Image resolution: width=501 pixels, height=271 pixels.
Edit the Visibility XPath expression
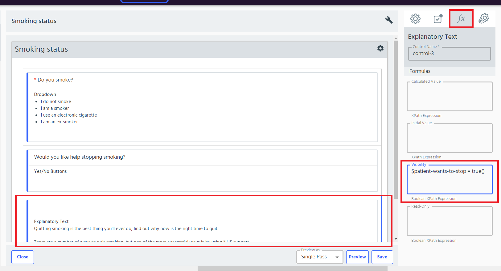coord(450,179)
